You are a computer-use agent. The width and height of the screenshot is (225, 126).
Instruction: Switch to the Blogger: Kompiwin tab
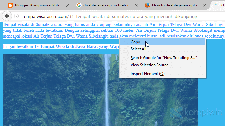[x=38, y=5]
